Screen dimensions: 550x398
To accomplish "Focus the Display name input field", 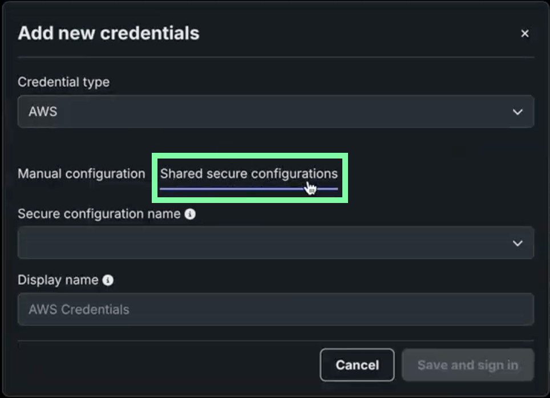I will coord(276,310).
